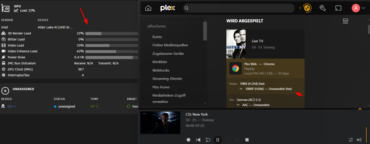Click the record button in the player
Screen dimensions: 370x144
tap(188, 140)
